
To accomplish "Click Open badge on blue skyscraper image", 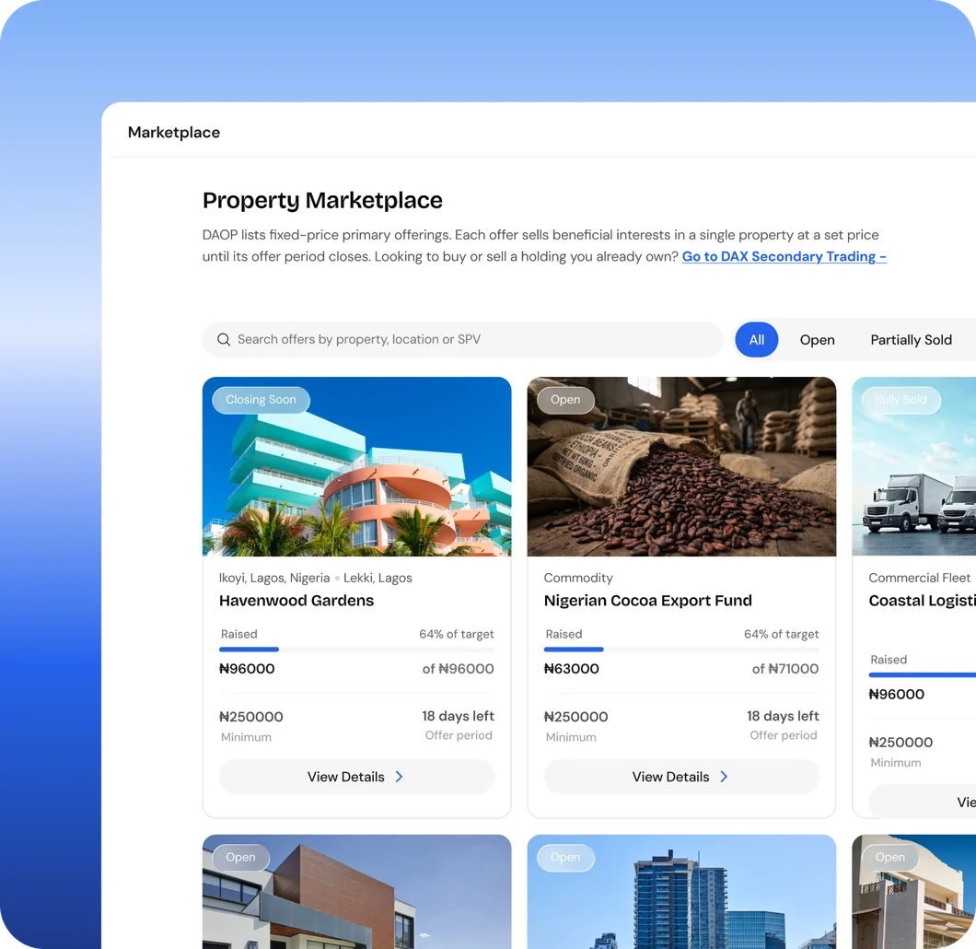I will pyautogui.click(x=565, y=858).
